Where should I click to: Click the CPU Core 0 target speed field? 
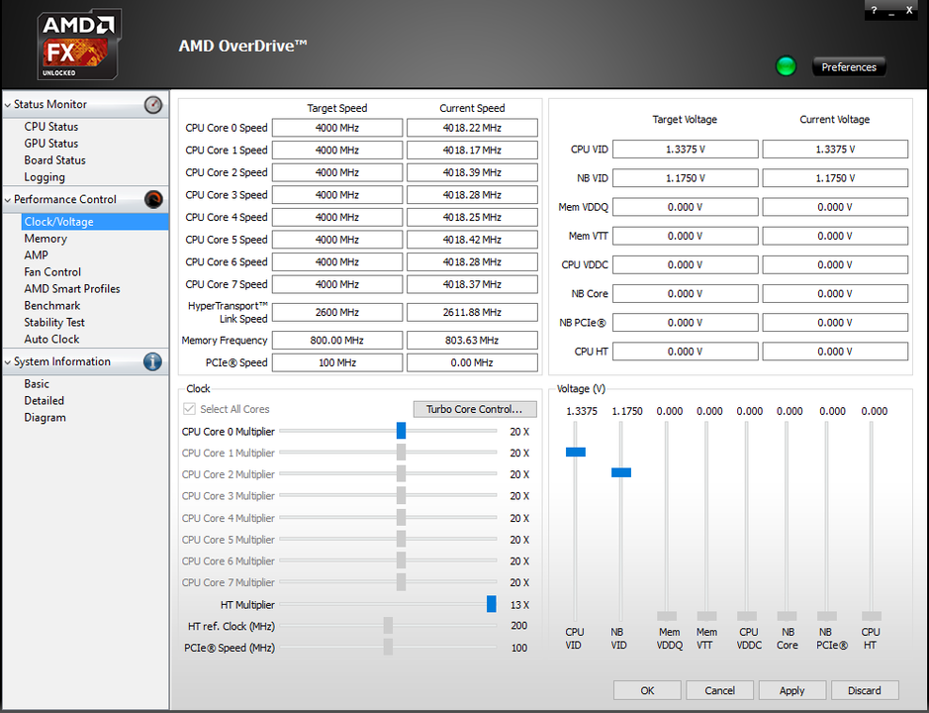pyautogui.click(x=337, y=128)
